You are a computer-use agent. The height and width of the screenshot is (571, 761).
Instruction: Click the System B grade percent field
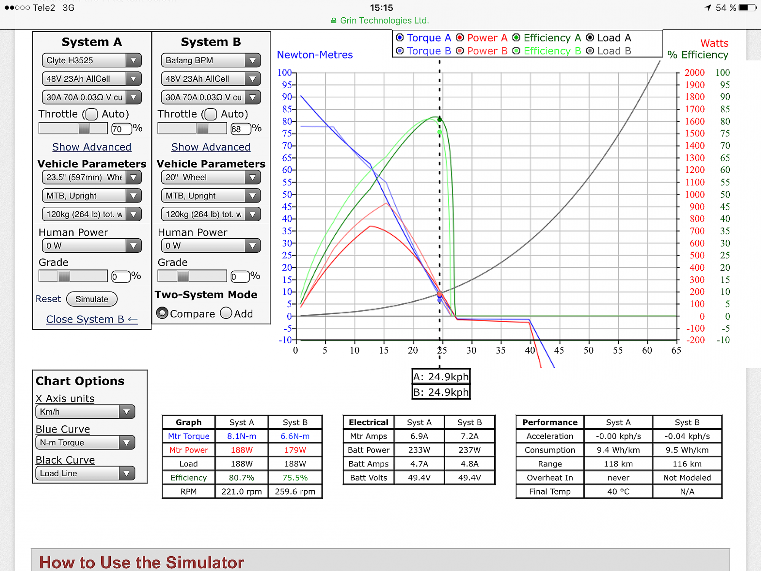pos(240,277)
